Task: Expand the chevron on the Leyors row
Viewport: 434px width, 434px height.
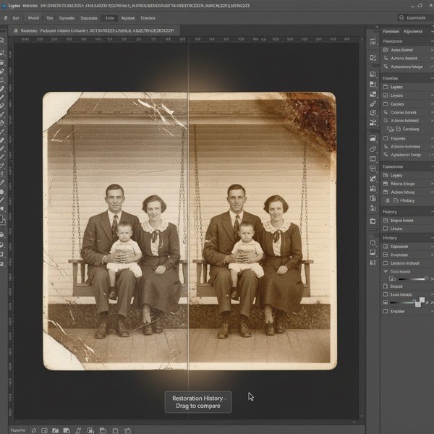Action: click(x=432, y=95)
